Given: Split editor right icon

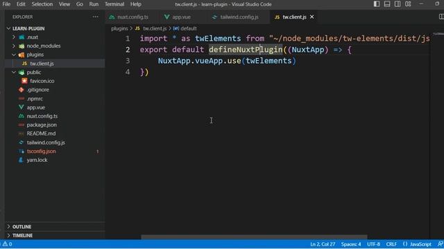Looking at the screenshot, I should [x=441, y=17].
